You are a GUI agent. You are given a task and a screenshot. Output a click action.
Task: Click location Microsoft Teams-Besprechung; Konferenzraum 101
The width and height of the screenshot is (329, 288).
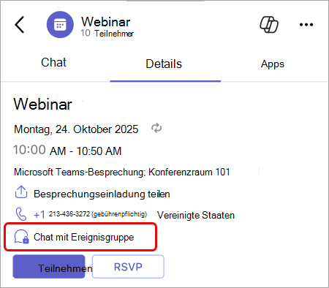tap(122, 172)
